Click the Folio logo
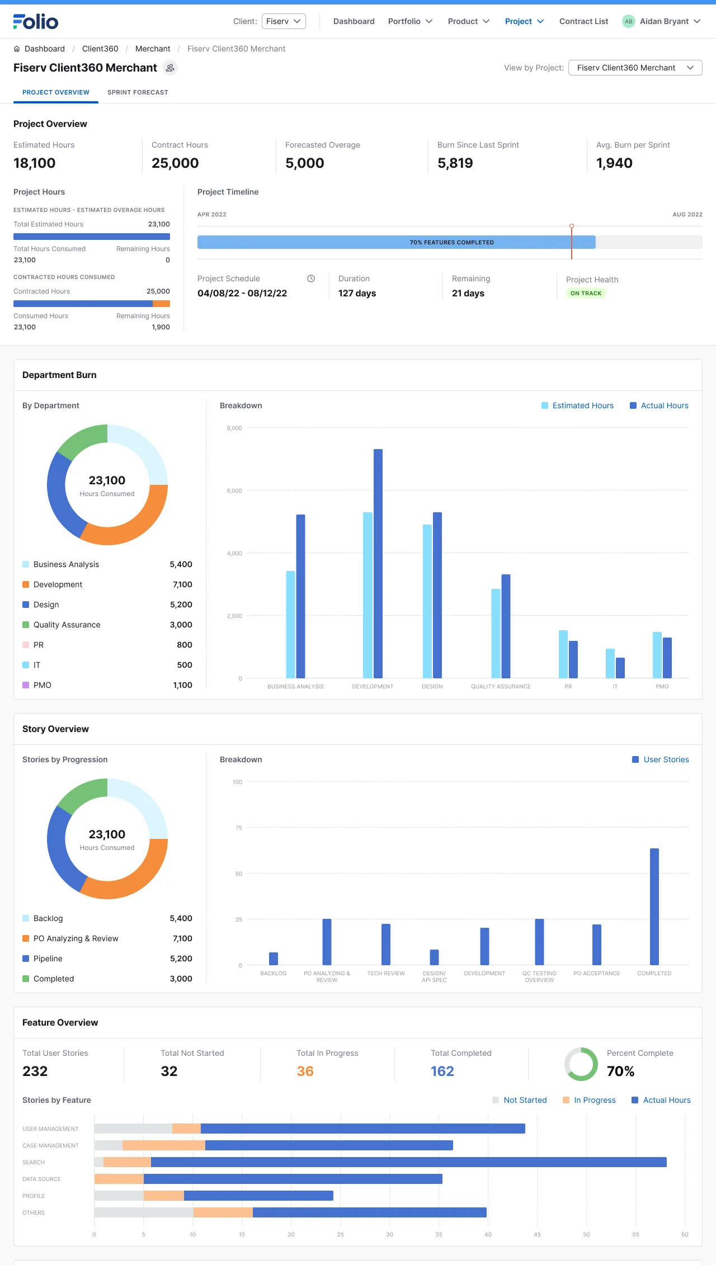 click(x=36, y=21)
